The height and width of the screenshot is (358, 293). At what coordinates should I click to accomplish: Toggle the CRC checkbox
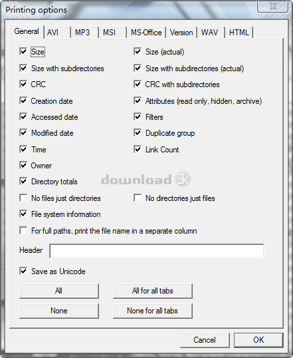point(23,84)
